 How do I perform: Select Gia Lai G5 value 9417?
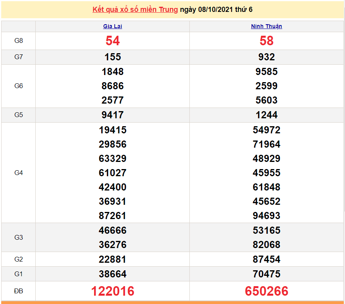(x=112, y=115)
